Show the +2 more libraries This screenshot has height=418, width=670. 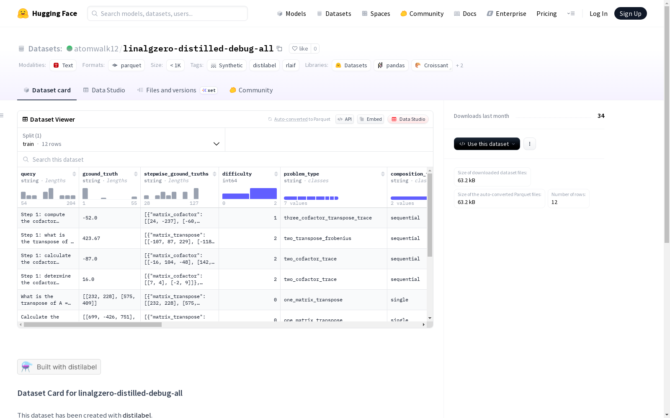point(459,65)
